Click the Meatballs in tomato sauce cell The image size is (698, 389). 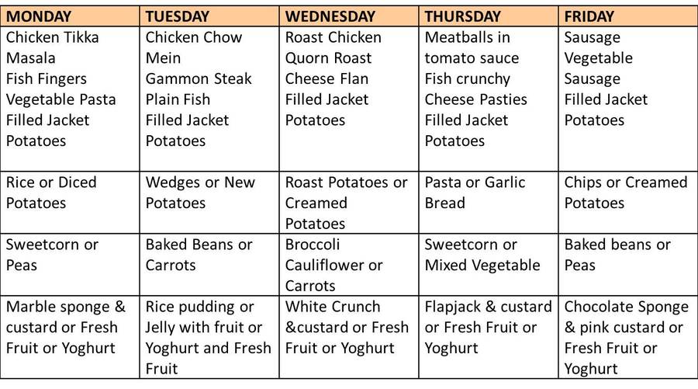pos(489,99)
